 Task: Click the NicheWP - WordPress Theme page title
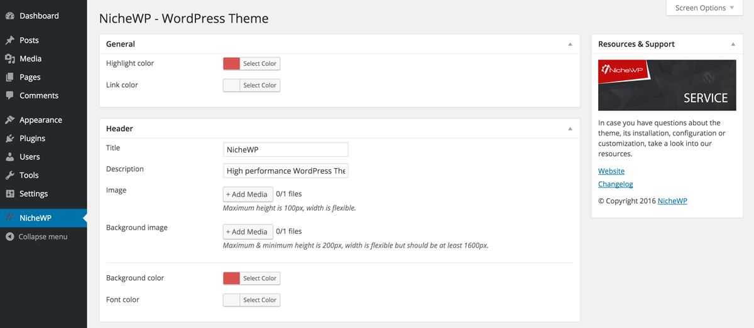184,19
